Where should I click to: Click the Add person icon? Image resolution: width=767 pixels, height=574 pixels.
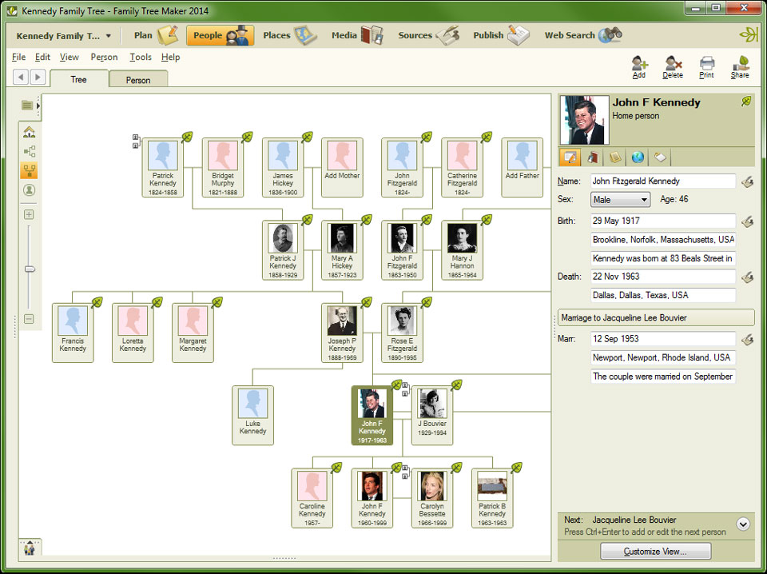(x=639, y=67)
